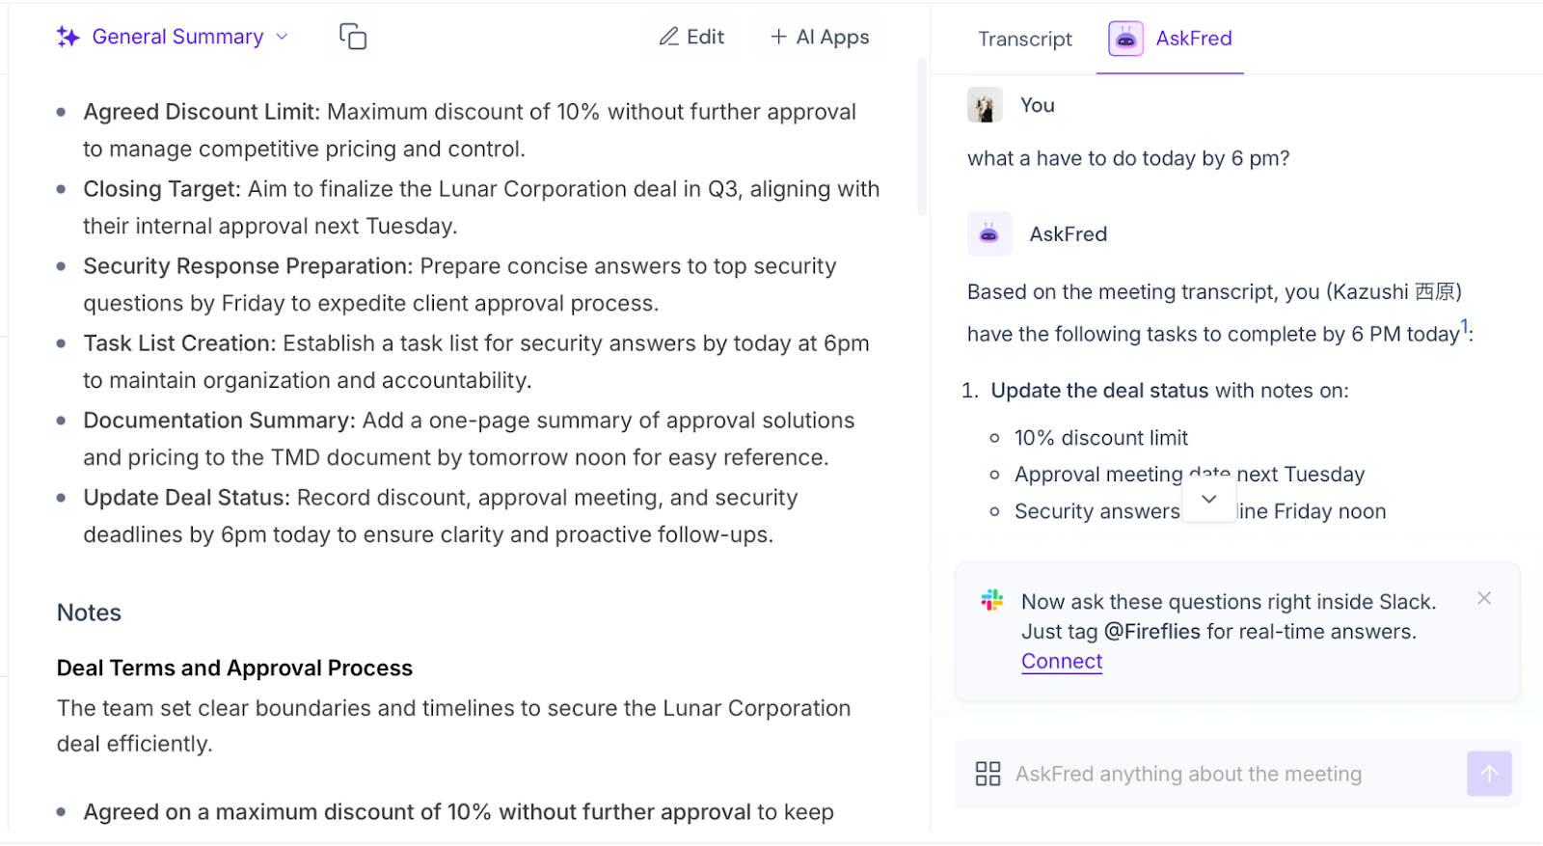
Task: Switch to the Transcript tab
Action: [x=1024, y=40]
